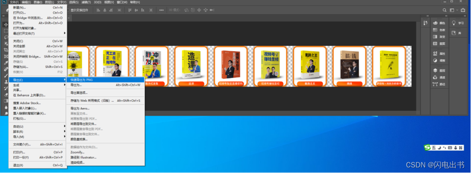The width and height of the screenshot is (471, 173).
Task: Open the 渐变 (Gradients) panel
Action: (x=439, y=37)
